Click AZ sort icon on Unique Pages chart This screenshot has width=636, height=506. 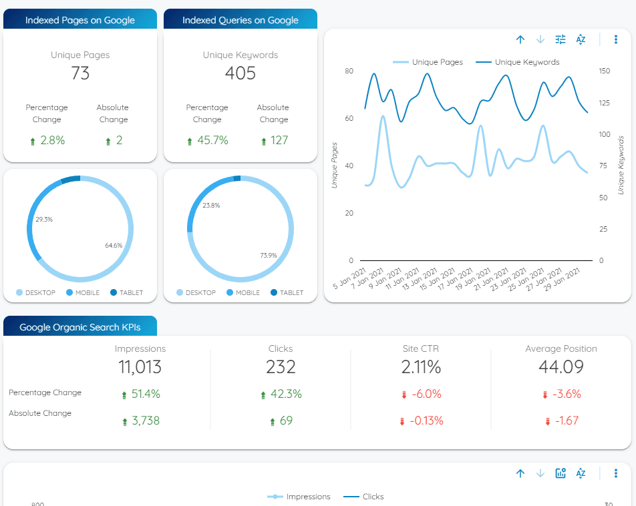point(581,39)
